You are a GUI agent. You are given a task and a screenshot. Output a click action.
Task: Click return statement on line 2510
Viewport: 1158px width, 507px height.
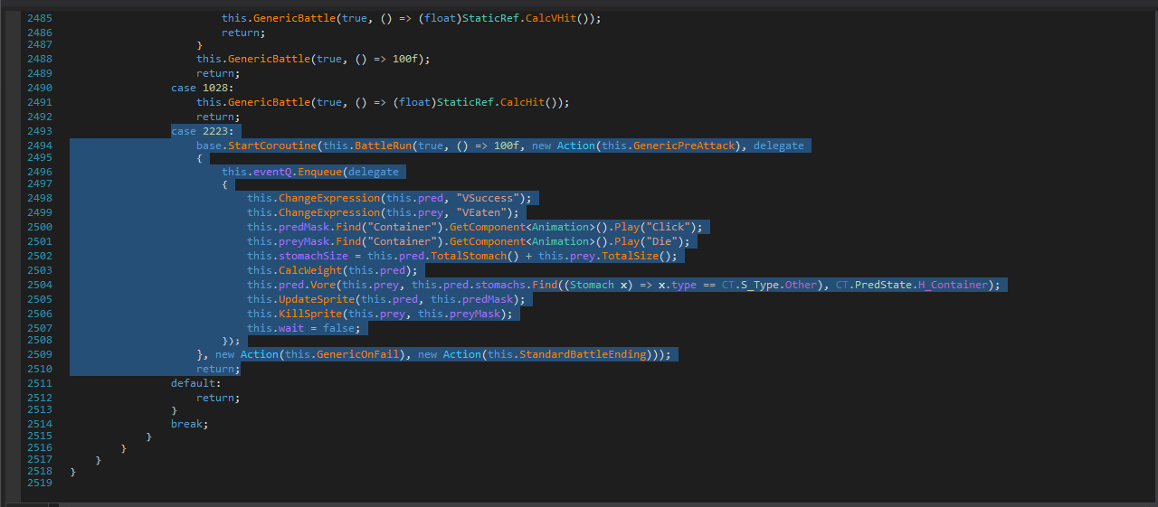point(218,369)
